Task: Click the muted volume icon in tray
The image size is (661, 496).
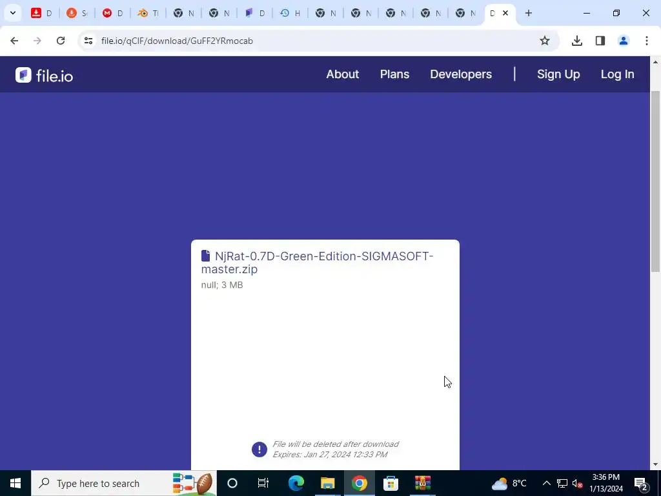Action: (x=577, y=483)
